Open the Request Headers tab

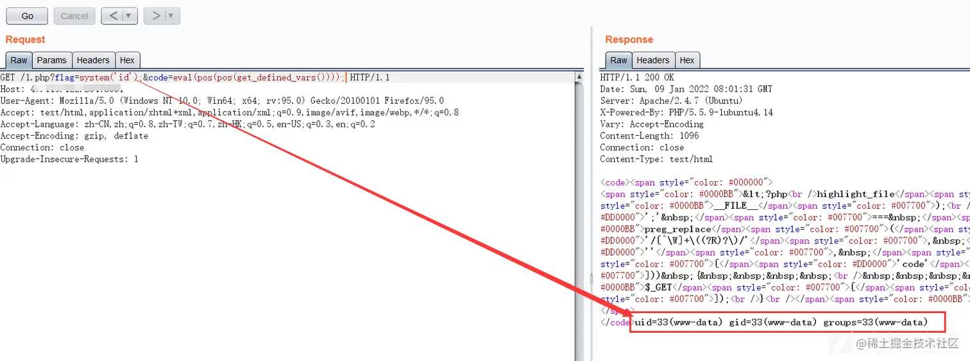[93, 60]
